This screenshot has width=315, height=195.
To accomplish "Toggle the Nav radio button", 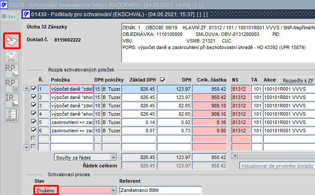I will point(4,17).
